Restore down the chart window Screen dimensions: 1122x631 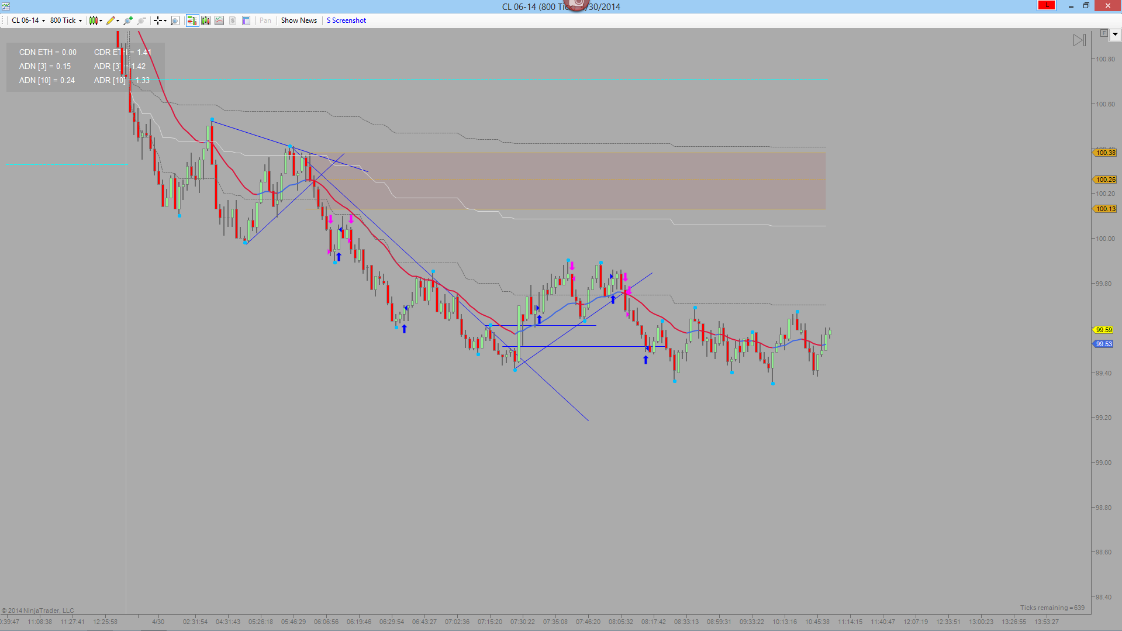1086,6
